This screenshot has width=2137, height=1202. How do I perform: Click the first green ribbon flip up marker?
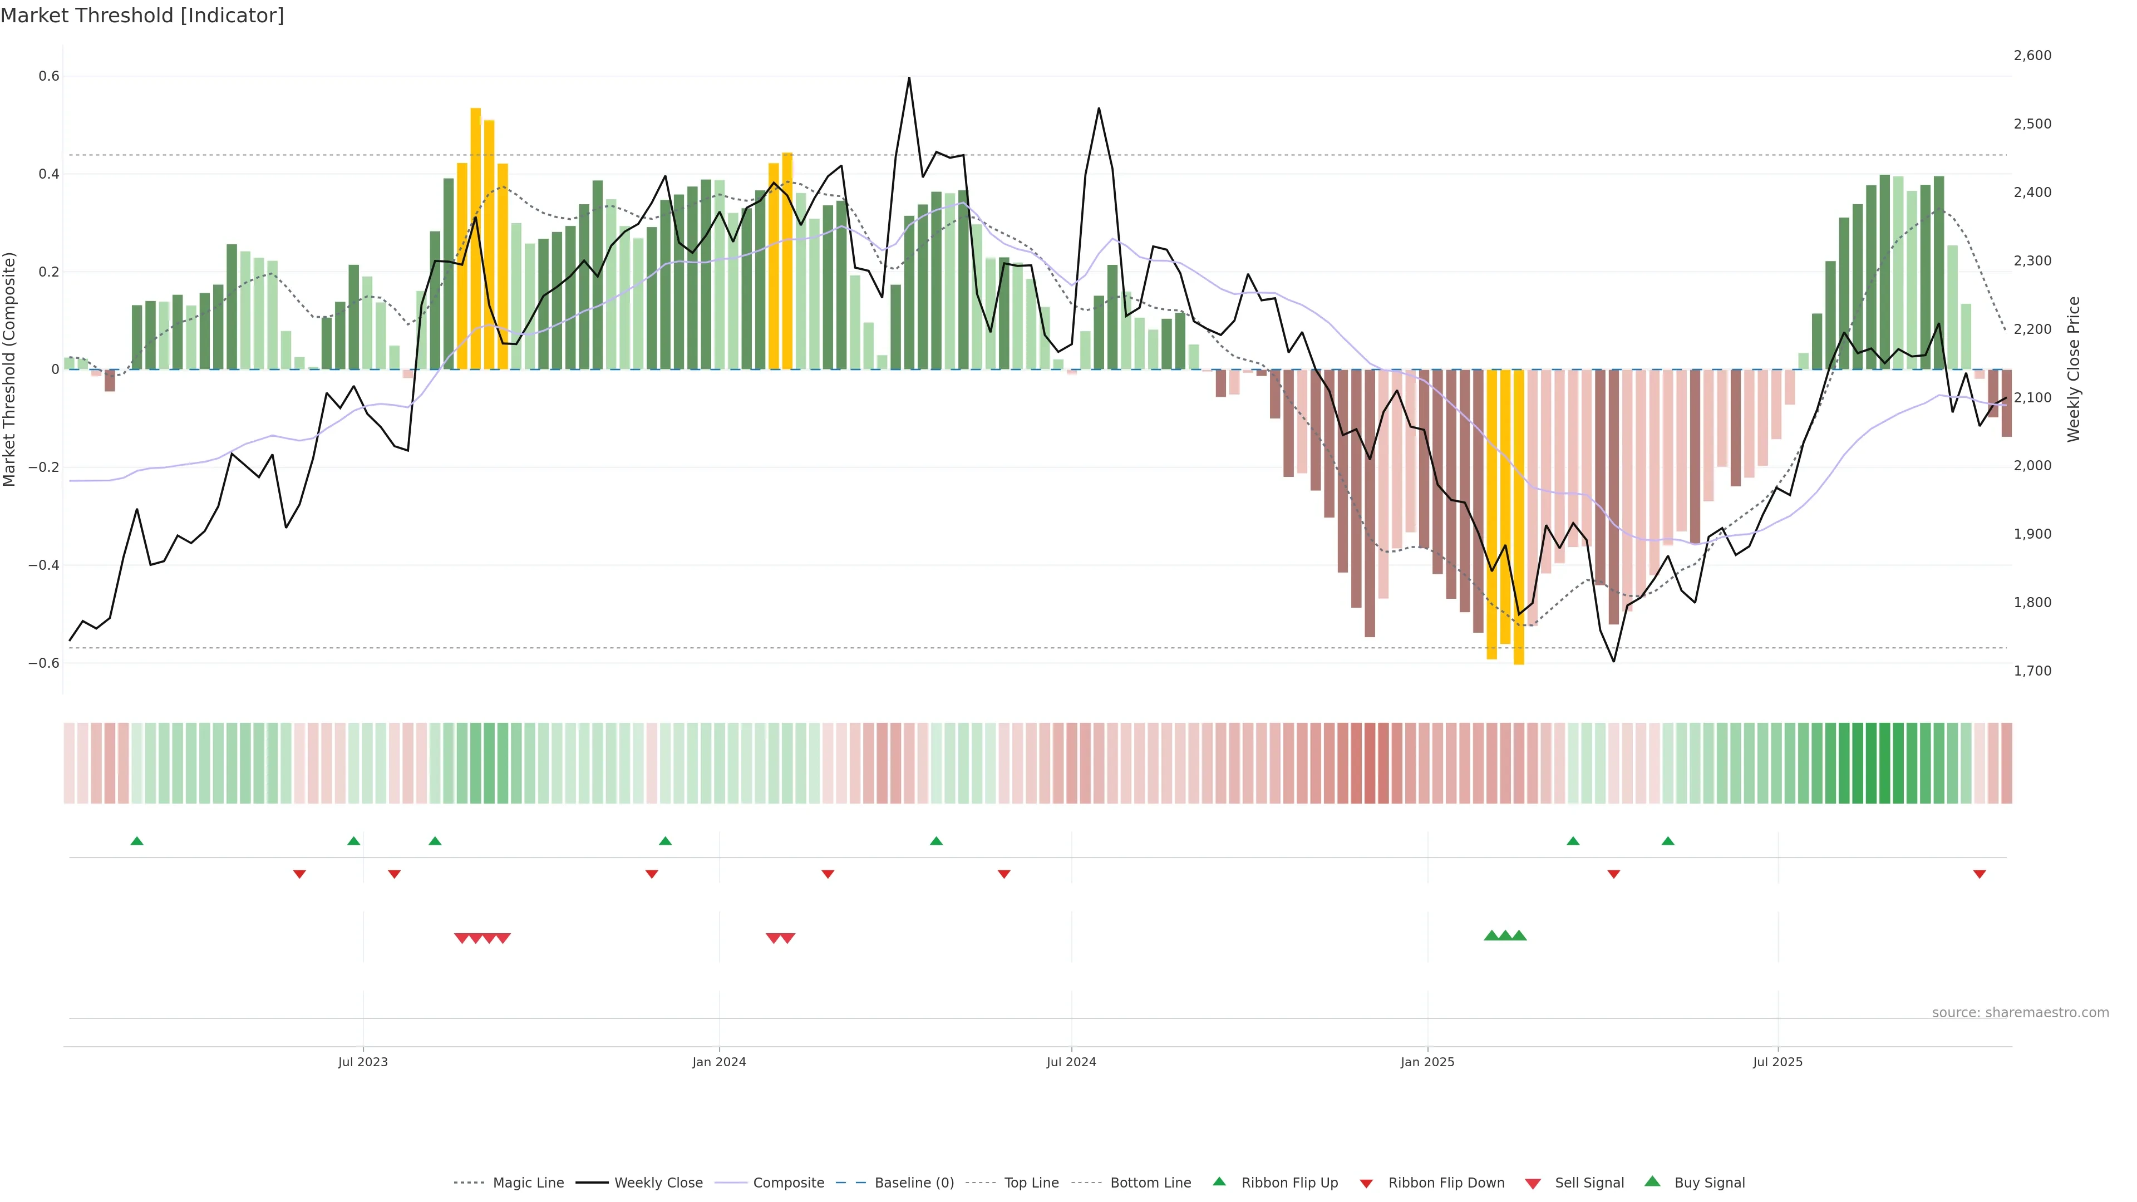[137, 841]
